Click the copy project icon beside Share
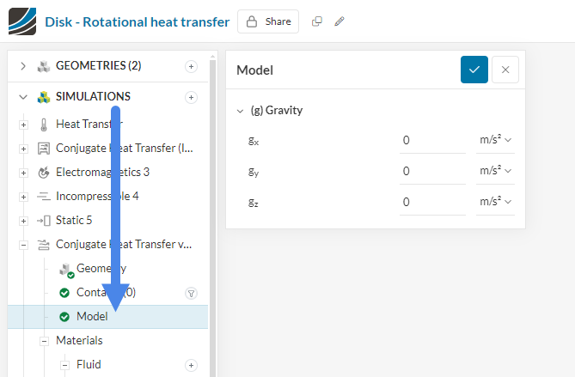This screenshot has height=377, width=575. click(317, 21)
